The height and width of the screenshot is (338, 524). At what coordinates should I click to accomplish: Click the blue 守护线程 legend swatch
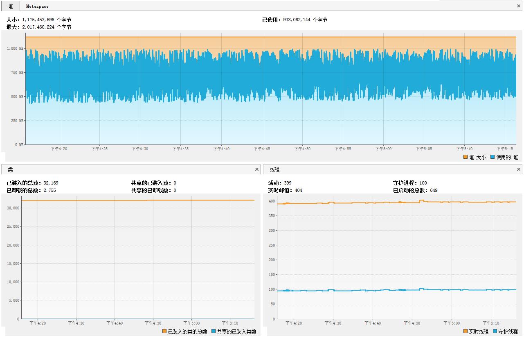(x=495, y=331)
